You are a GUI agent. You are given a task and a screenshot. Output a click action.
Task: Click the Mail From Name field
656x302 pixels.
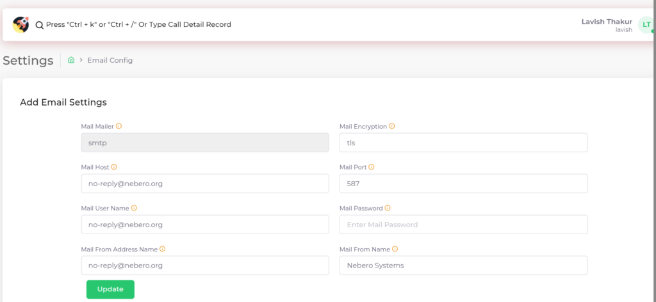[x=463, y=266]
